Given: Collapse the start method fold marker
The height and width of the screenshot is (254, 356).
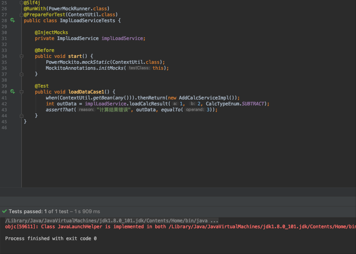Looking at the screenshot, I should [21, 56].
